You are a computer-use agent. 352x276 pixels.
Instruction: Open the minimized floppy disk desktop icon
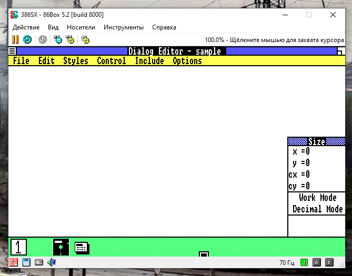61,247
